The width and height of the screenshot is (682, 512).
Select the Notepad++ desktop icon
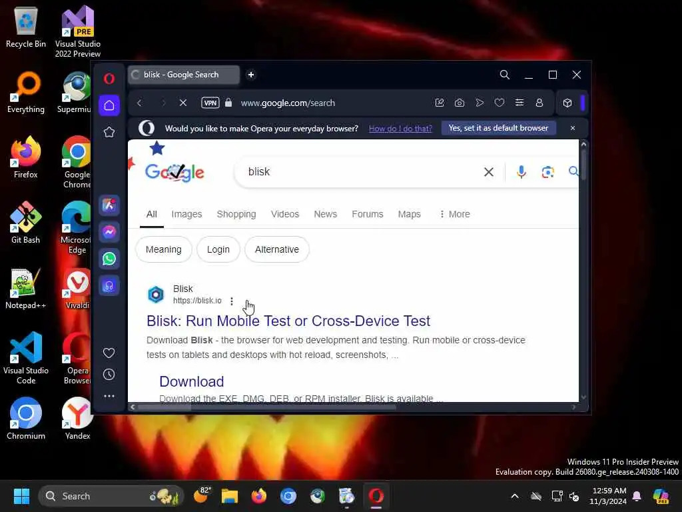point(26,288)
